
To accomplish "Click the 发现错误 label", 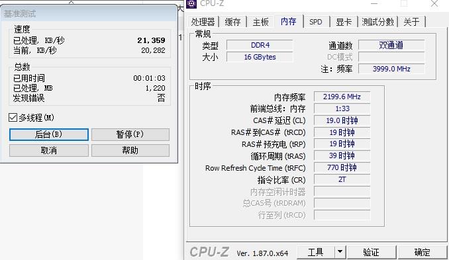I will click(x=29, y=98).
